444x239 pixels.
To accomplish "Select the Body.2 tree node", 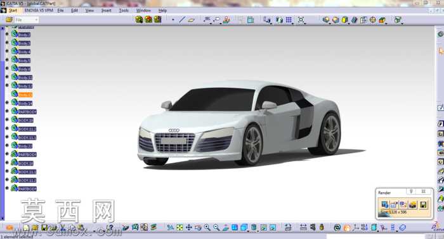I will tap(24, 35).
